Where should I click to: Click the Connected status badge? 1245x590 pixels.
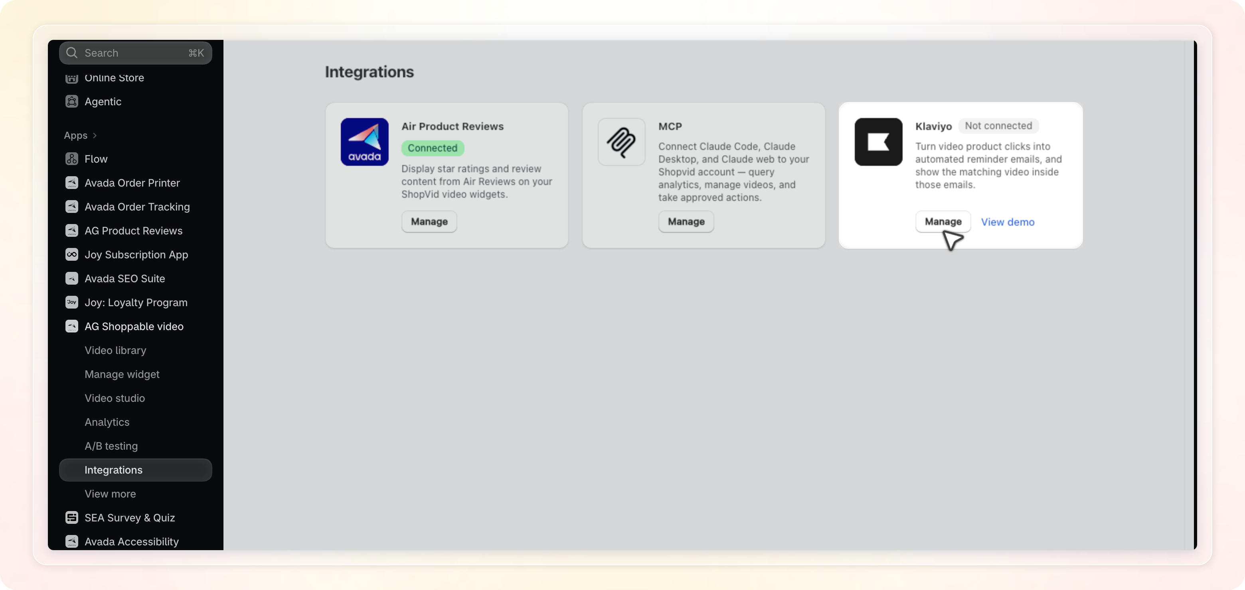pyautogui.click(x=433, y=148)
